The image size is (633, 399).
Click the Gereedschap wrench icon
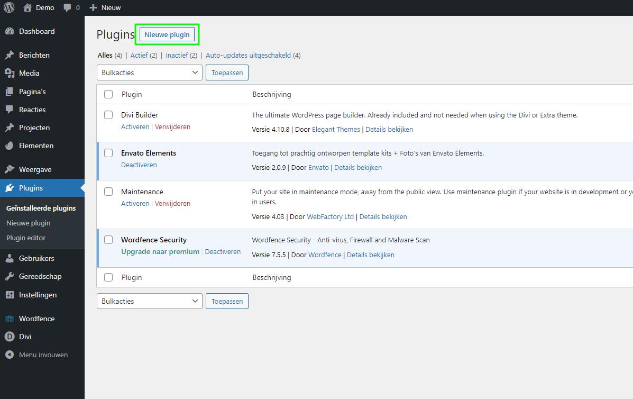tap(10, 277)
